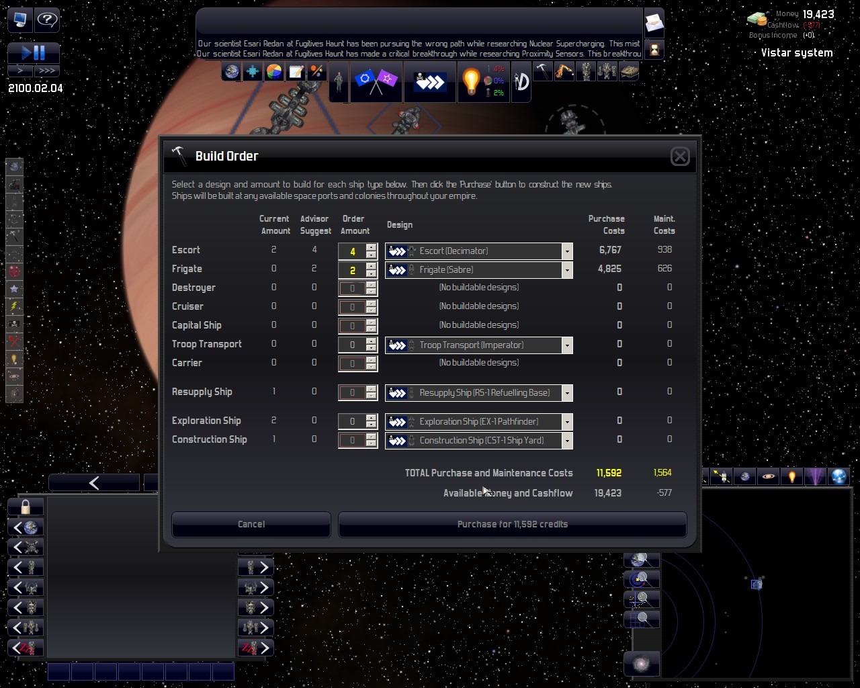Toggle the purple beam map overlay icon
The image size is (860, 688).
[815, 476]
